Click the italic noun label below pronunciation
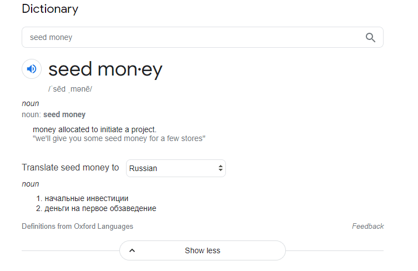Image resolution: width=418 pixels, height=271 pixels. coord(30,103)
